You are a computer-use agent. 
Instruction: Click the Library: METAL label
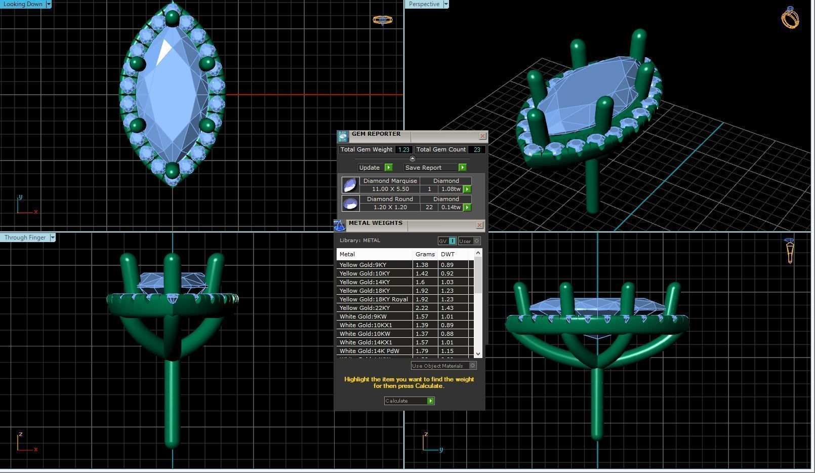click(x=360, y=241)
